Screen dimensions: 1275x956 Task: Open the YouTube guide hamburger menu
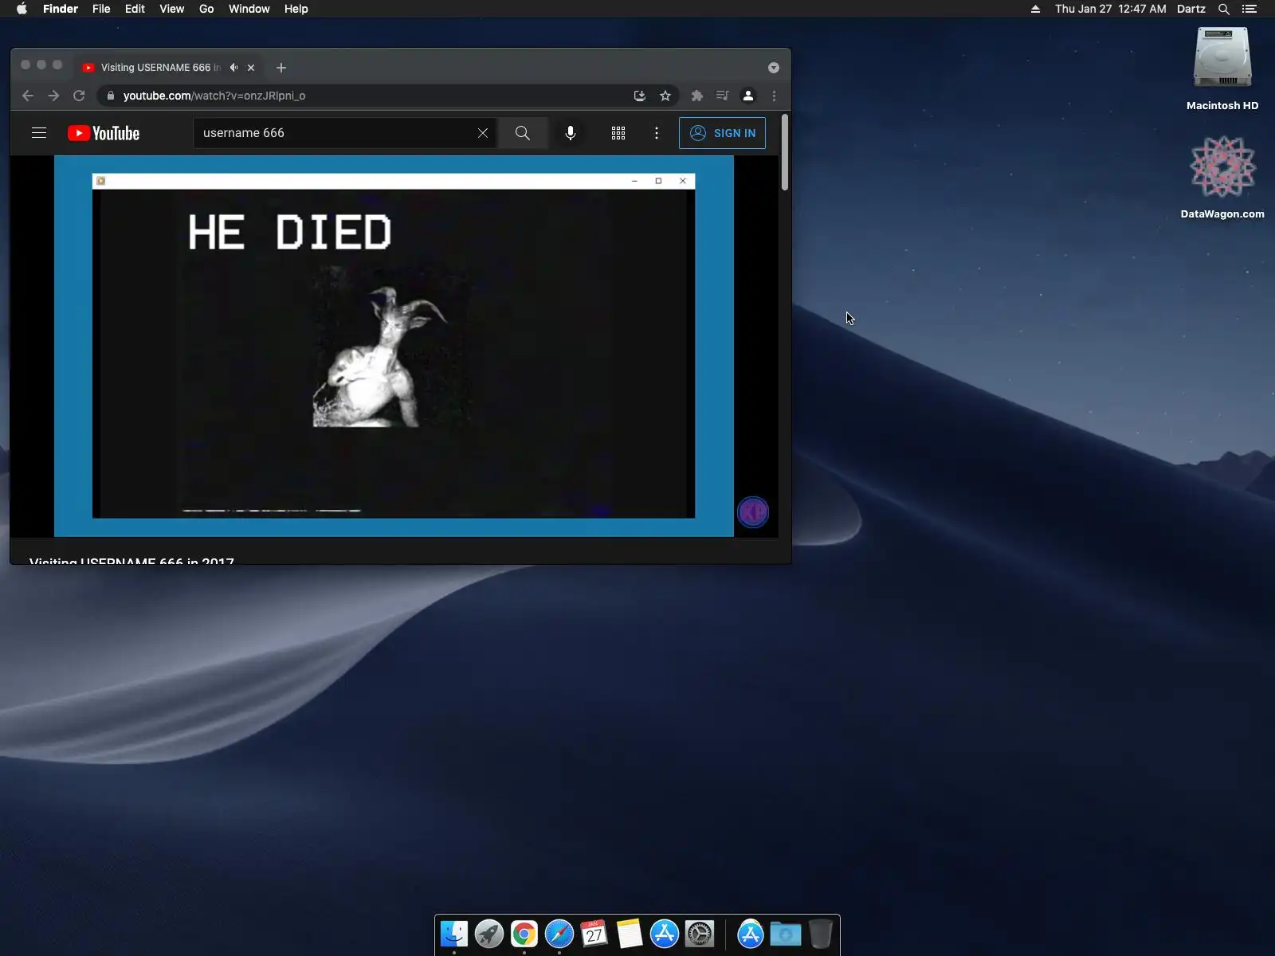point(39,133)
